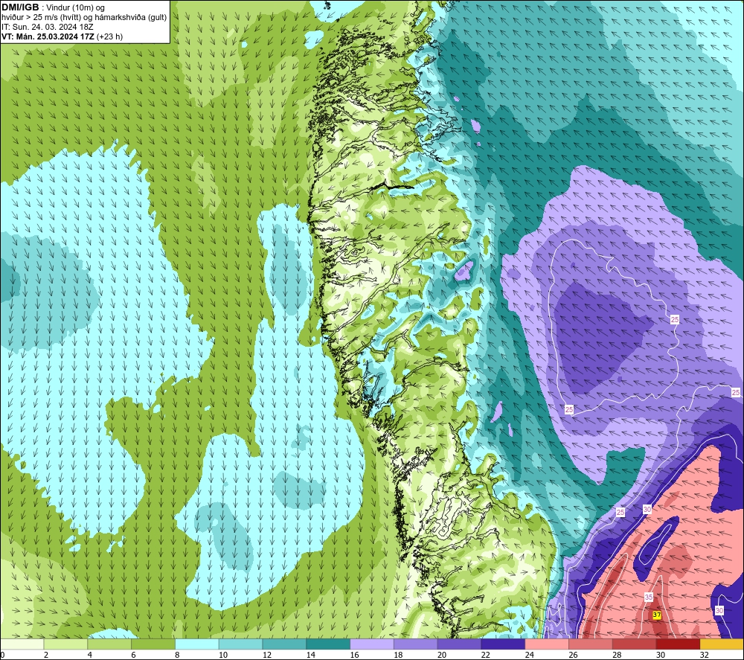The image size is (744, 660).
Task: Click the yellow '37' maximum gust label
Action: 657,615
